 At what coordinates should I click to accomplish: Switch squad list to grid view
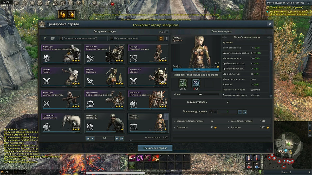161,38
